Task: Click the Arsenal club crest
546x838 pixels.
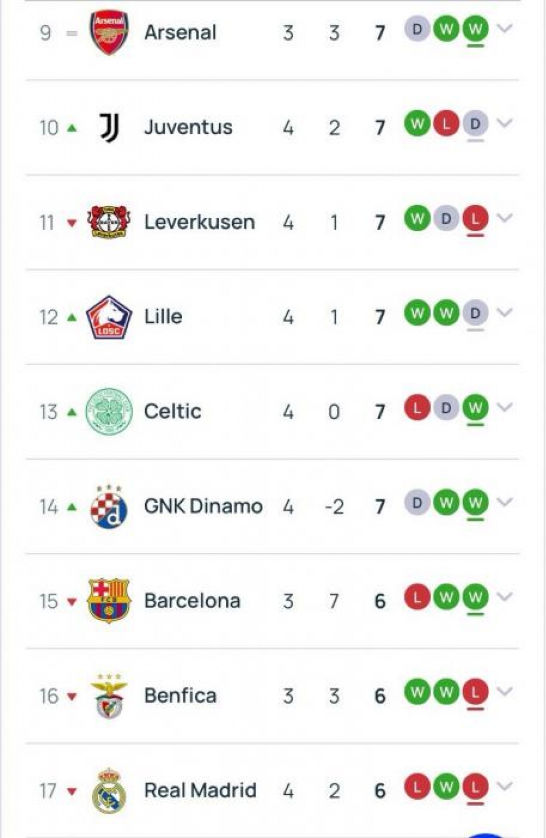Action: click(109, 33)
